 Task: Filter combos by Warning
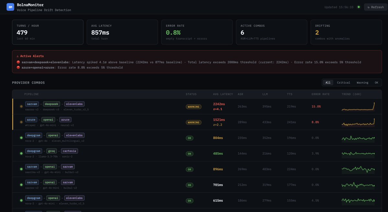[x=362, y=83]
